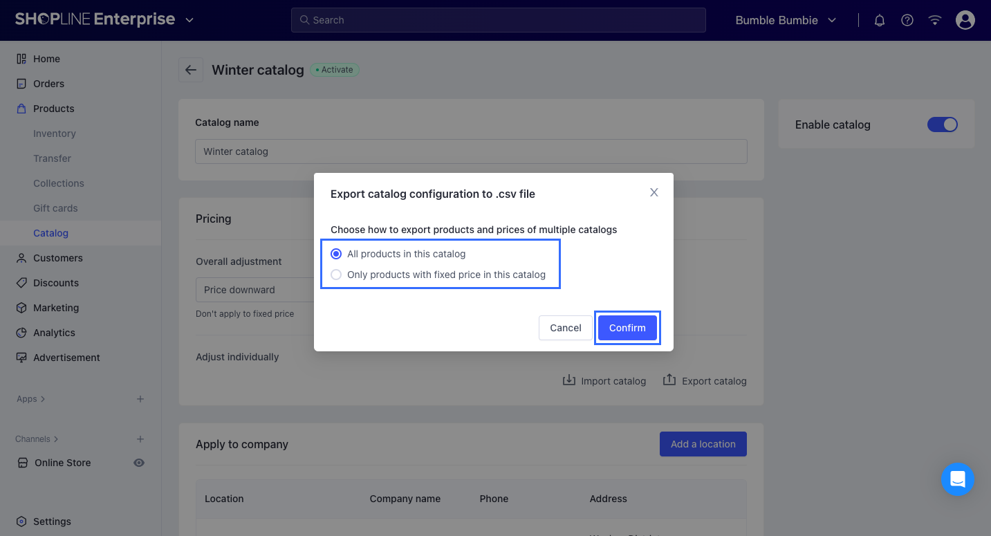Click the top Search field
Viewport: 991px width, 536px height.
point(498,20)
